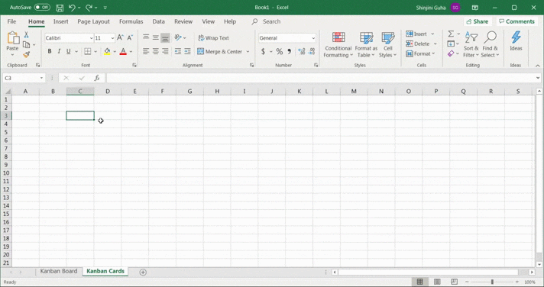Switch to the Data tab
The image size is (544, 287).
[x=159, y=21]
